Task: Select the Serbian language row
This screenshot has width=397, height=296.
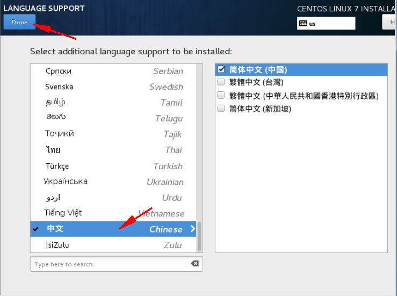Action: coord(113,71)
